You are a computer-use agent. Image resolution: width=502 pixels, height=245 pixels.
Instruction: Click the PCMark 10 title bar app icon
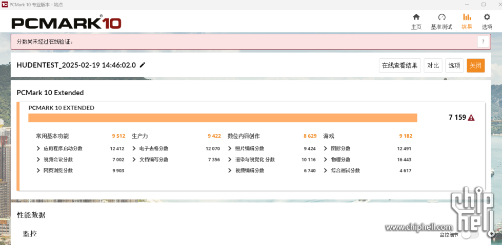click(5, 5)
